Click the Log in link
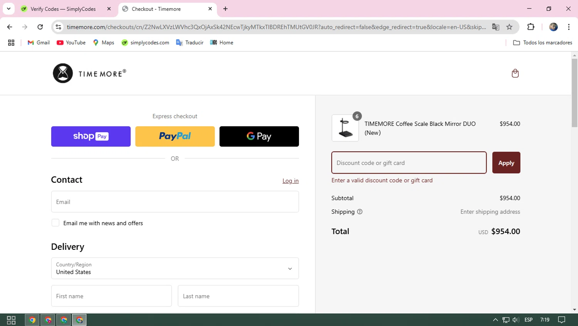The height and width of the screenshot is (326, 578). [291, 181]
